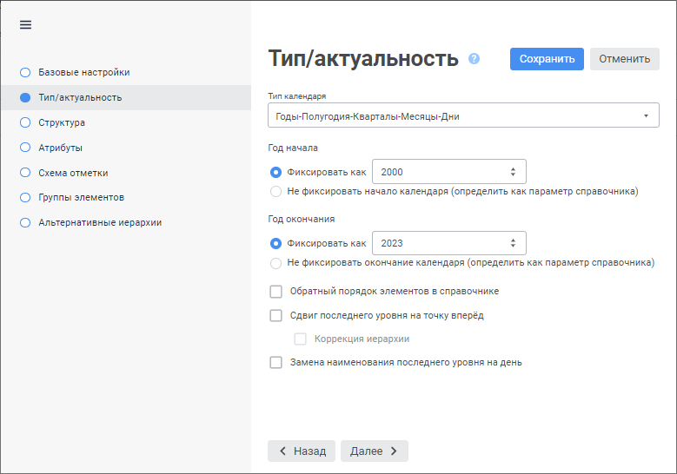Check Сдвиг последнего уровня на точку вперёд
This screenshot has height=474, width=677.
click(276, 315)
